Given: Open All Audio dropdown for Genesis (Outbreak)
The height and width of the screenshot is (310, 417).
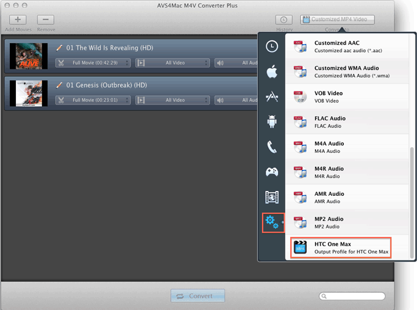Looking at the screenshot, I should [x=236, y=100].
